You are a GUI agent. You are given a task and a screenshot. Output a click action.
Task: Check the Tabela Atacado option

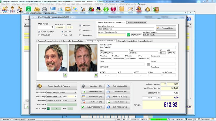click(x=80, y=35)
